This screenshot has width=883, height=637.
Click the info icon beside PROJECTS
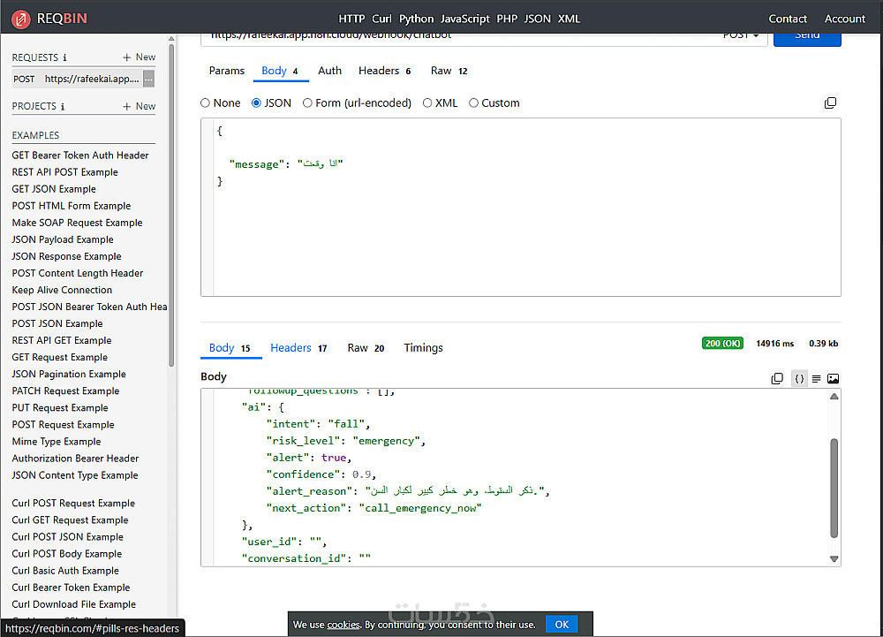(x=63, y=107)
